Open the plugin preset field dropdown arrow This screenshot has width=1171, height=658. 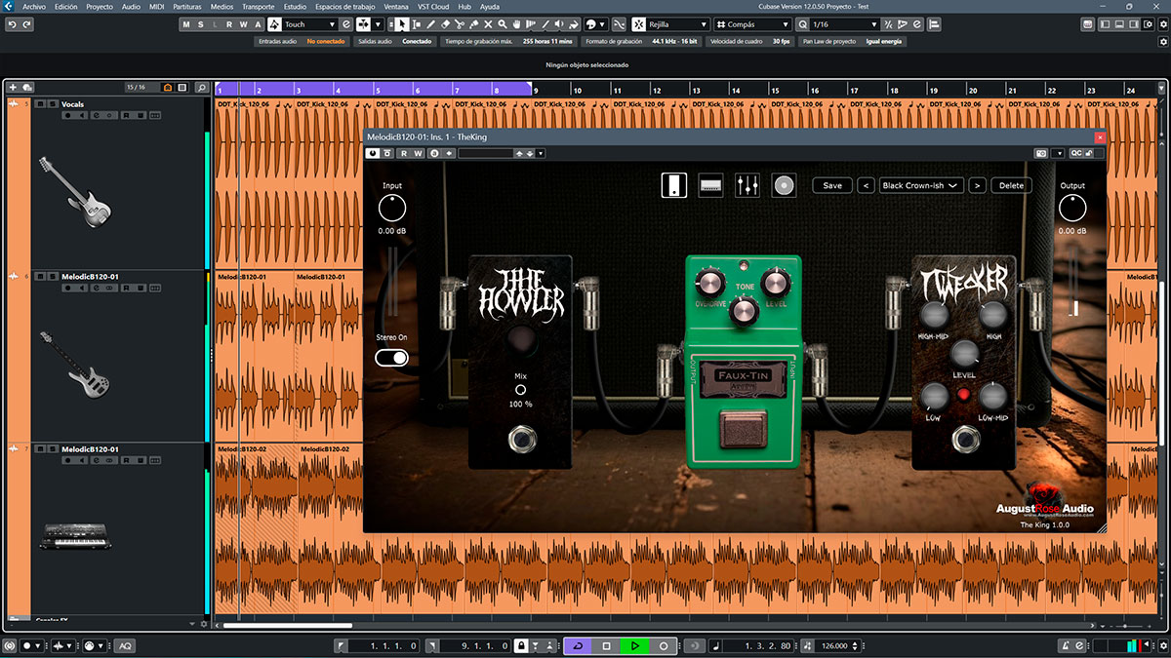(x=540, y=153)
